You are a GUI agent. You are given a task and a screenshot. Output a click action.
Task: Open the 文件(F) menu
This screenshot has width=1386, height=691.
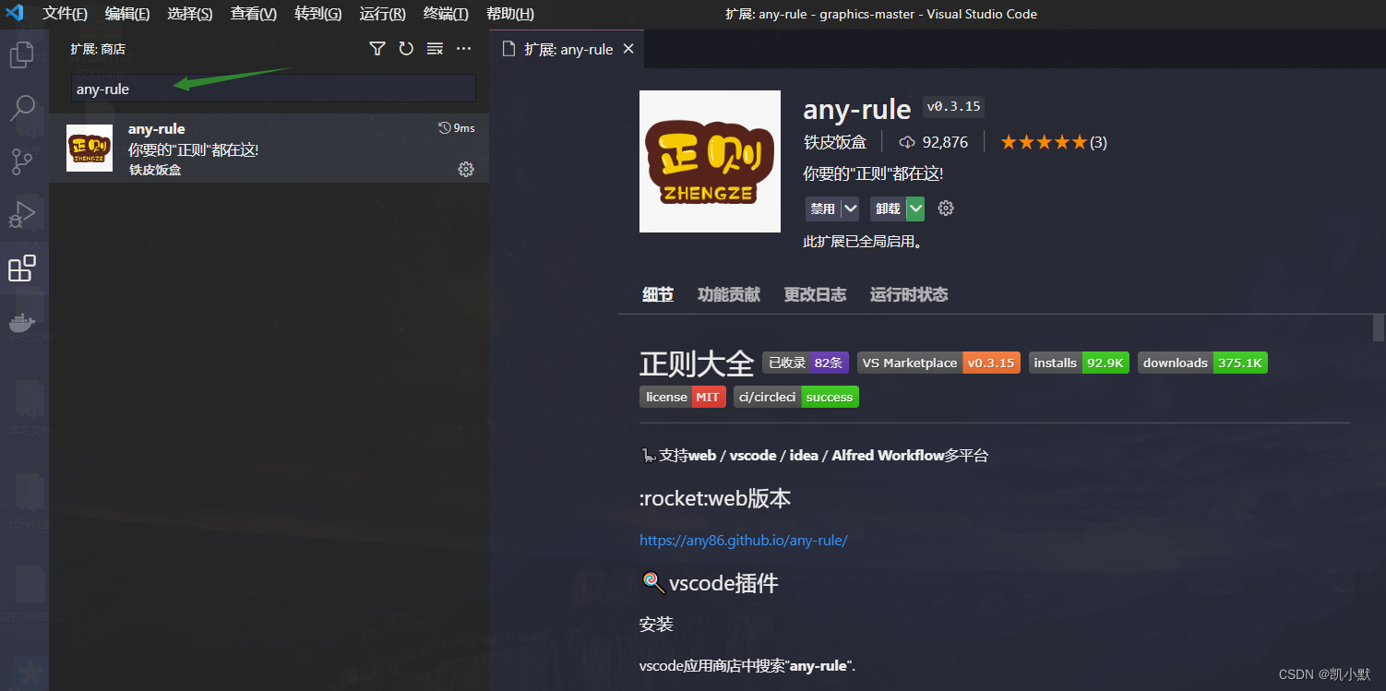66,14
